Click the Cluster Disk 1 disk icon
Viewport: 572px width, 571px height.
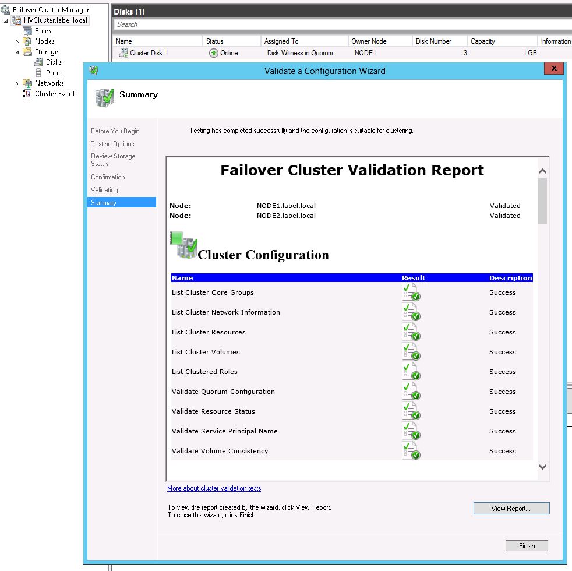point(123,53)
